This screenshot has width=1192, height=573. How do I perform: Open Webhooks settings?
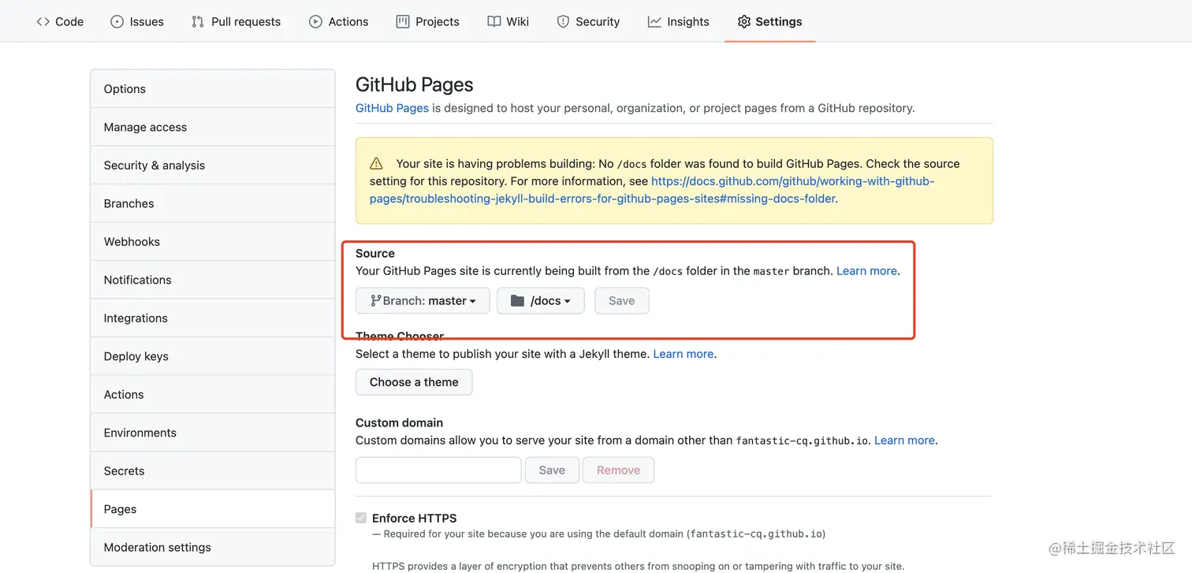click(213, 242)
